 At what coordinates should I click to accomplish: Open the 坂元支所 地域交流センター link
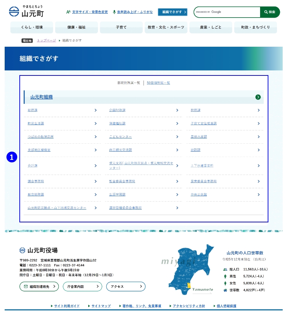coord(141,166)
